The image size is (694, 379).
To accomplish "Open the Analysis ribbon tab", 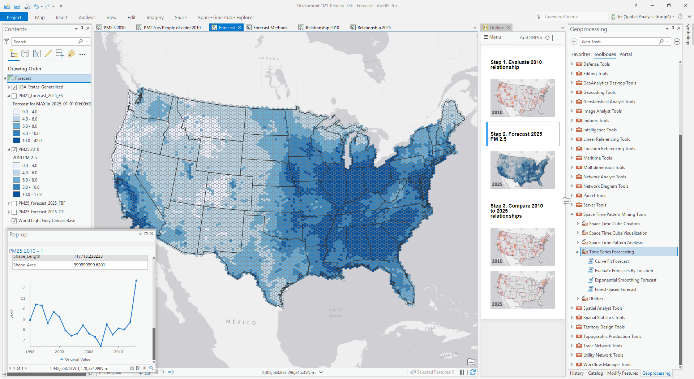I will pyautogui.click(x=87, y=17).
